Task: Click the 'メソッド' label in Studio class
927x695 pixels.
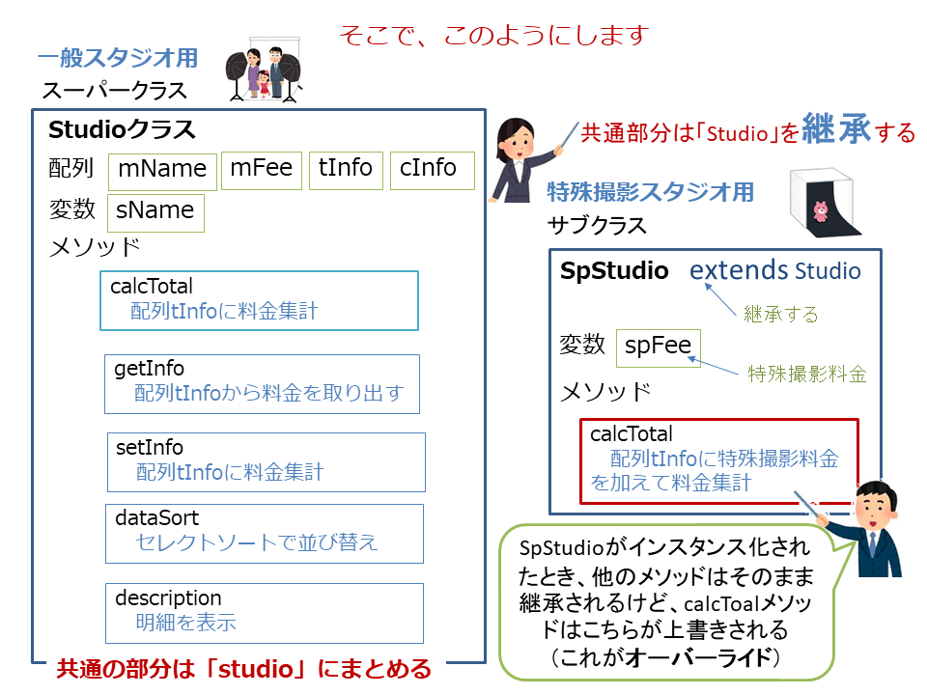Action: tap(95, 247)
